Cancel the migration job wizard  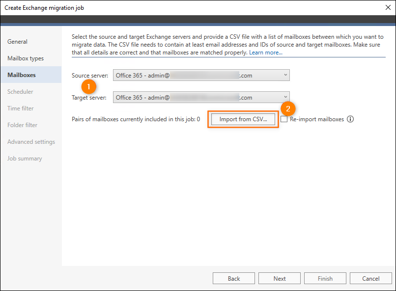(371, 278)
